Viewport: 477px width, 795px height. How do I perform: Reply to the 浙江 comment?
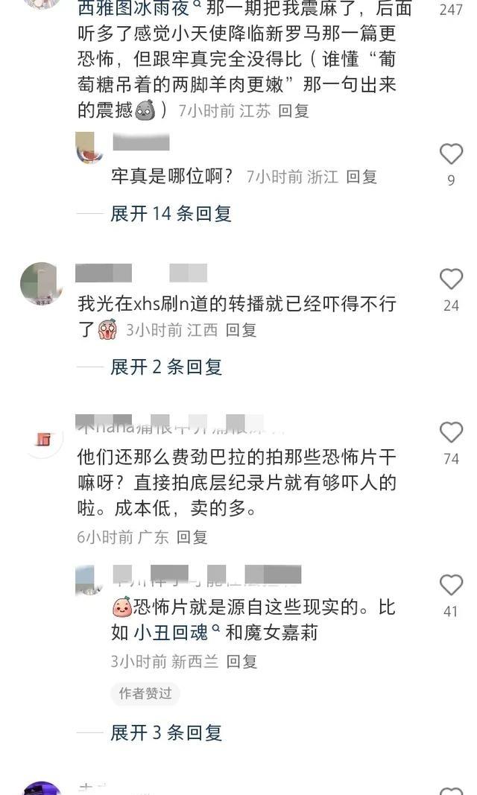(x=361, y=177)
